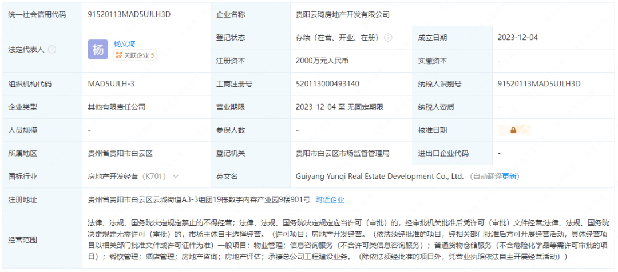Select registered capital 2000万元人民币
This screenshot has height=272, width=618.
pos(322,61)
